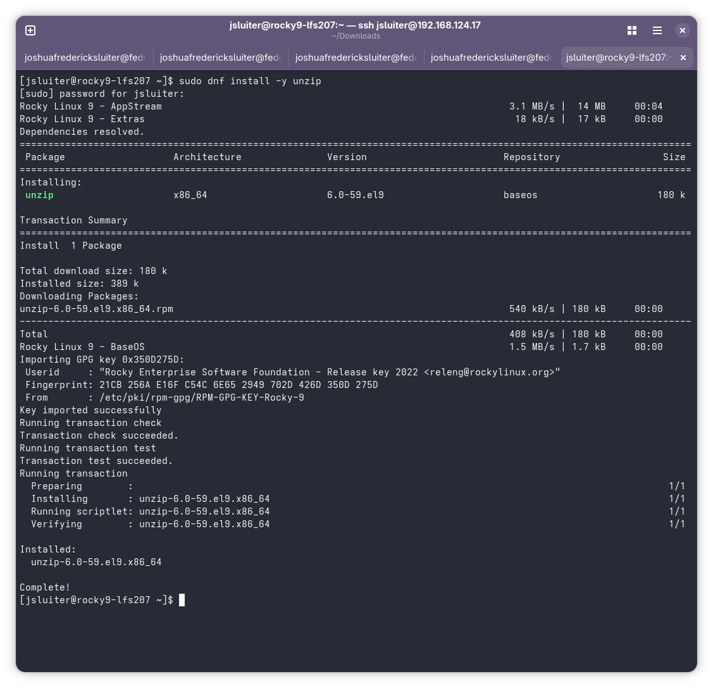Close the jsluiter@rocky9-lfs207 tab
Image resolution: width=713 pixels, height=688 pixels.
[683, 57]
